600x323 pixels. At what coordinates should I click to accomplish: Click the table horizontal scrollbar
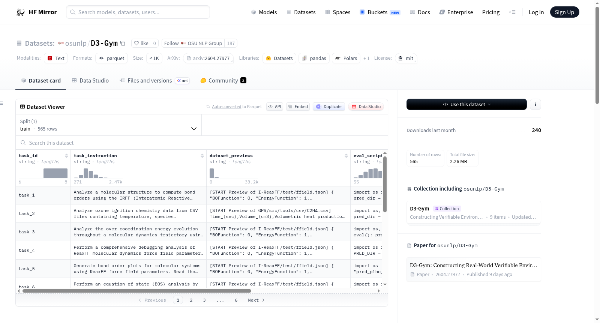pyautogui.click(x=137, y=291)
